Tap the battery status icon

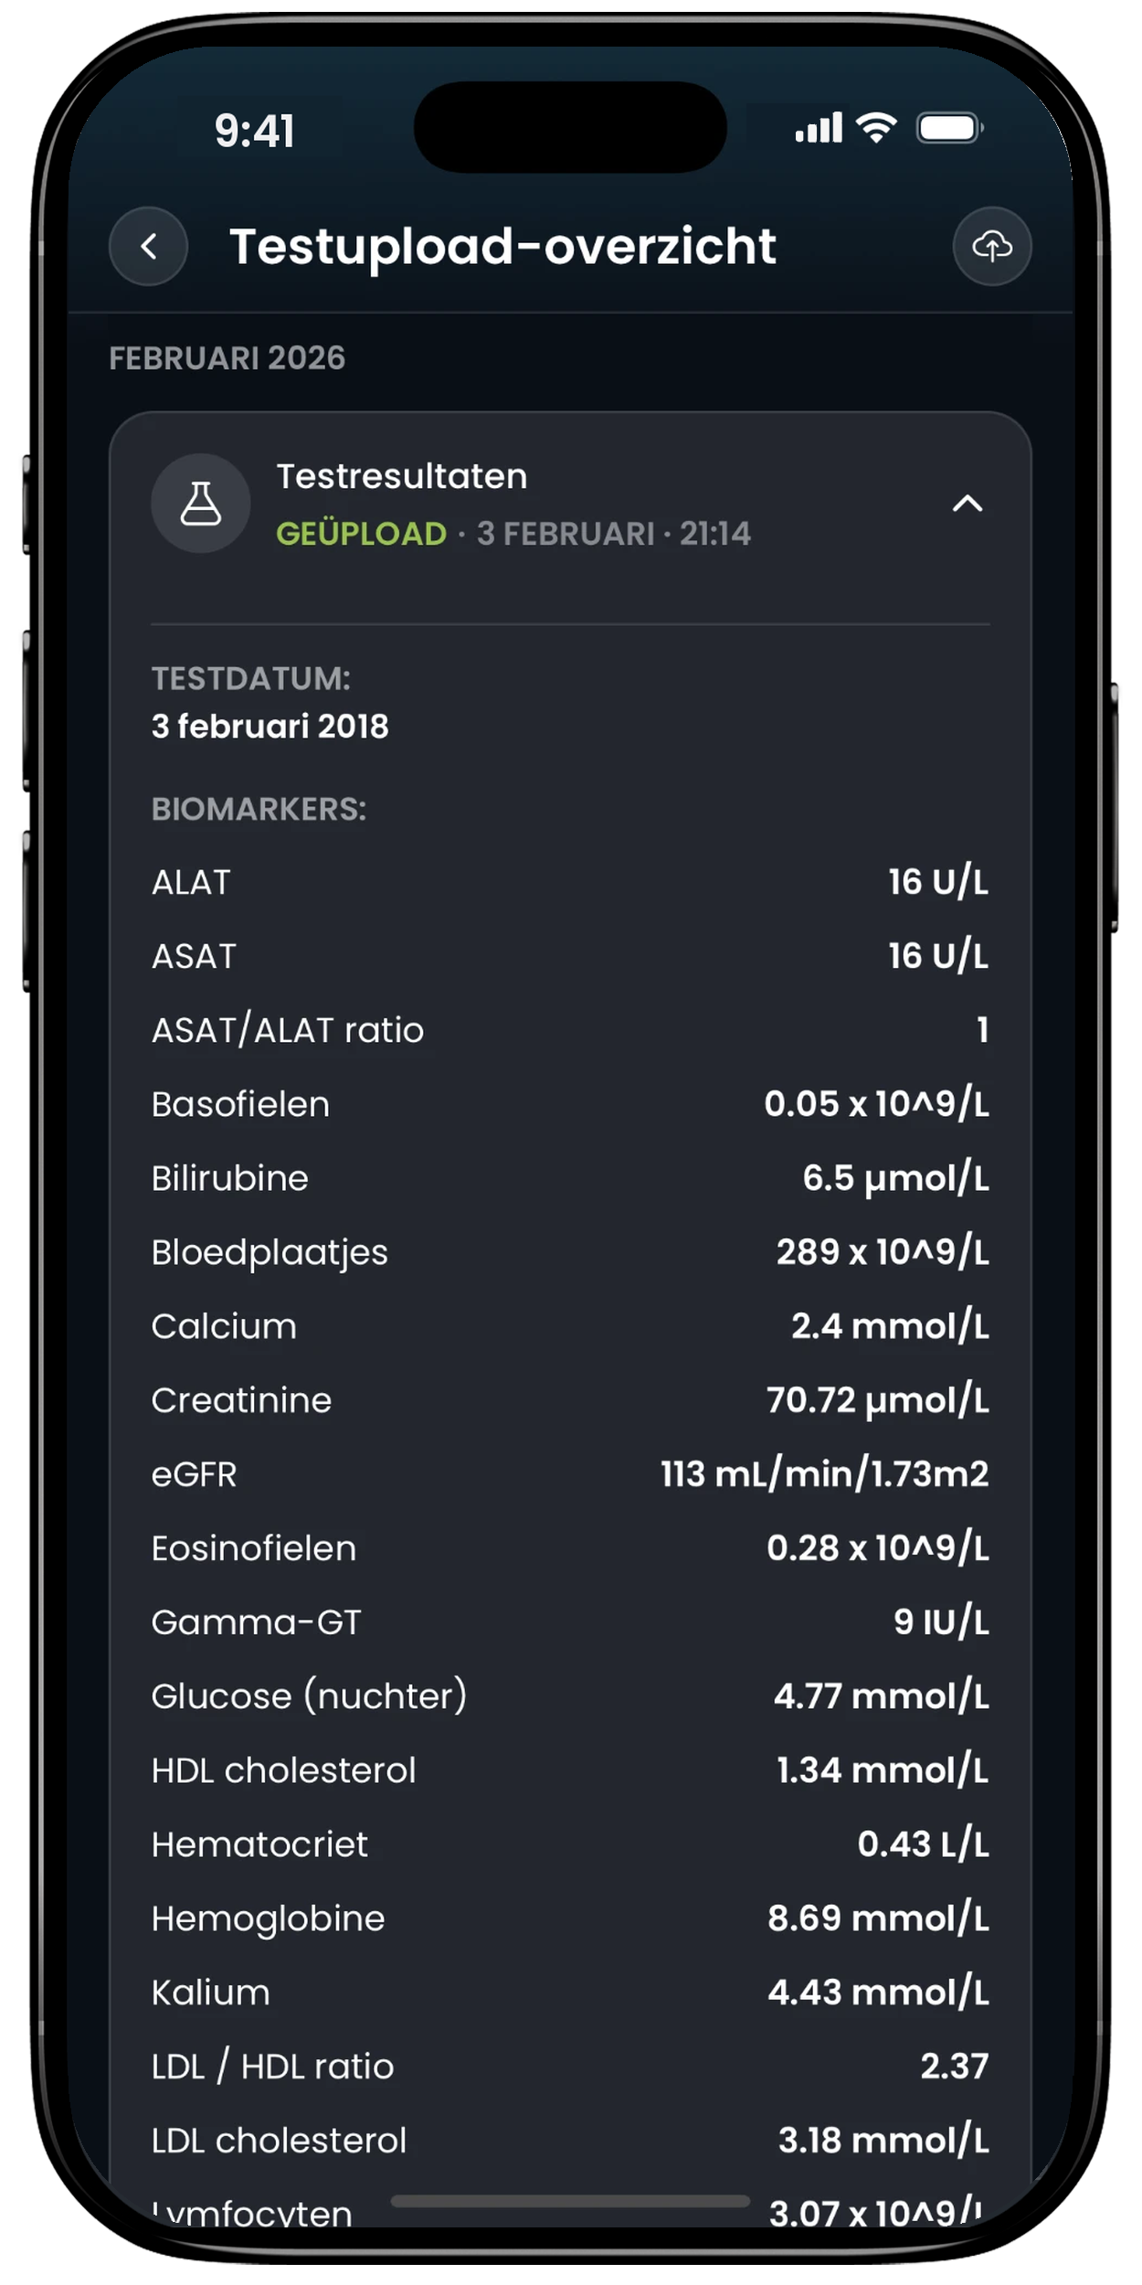(x=950, y=128)
